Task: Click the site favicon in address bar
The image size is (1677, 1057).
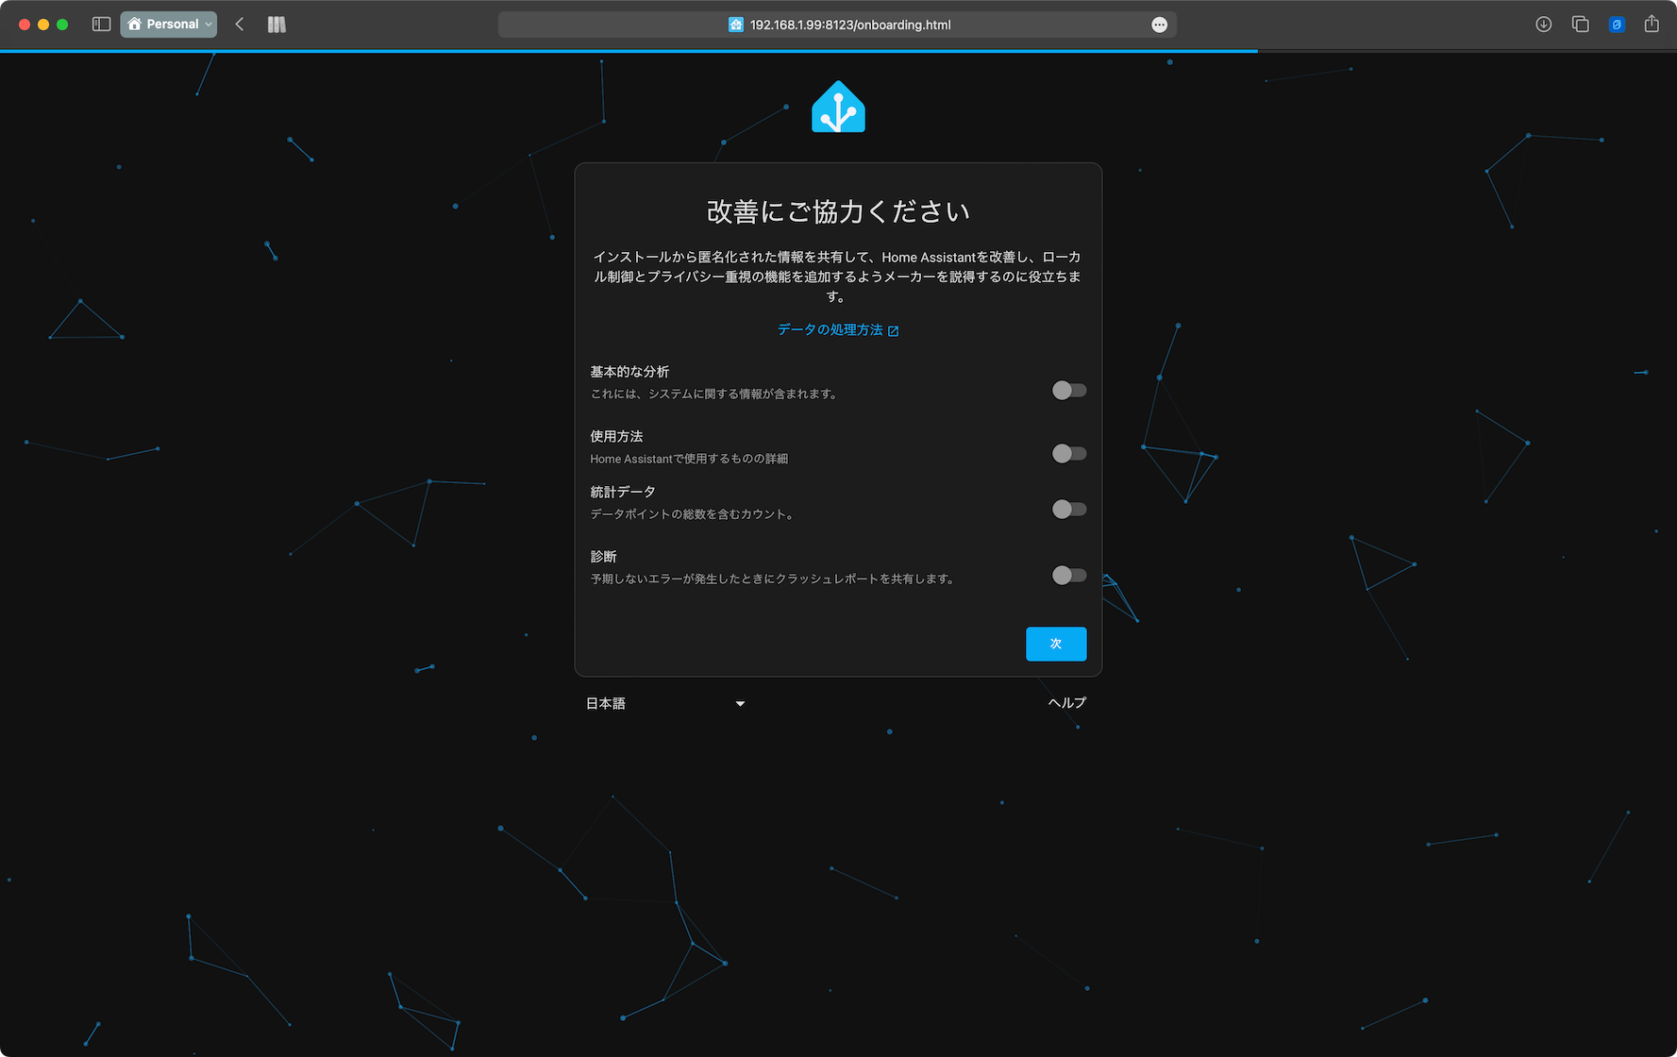Action: tap(736, 25)
